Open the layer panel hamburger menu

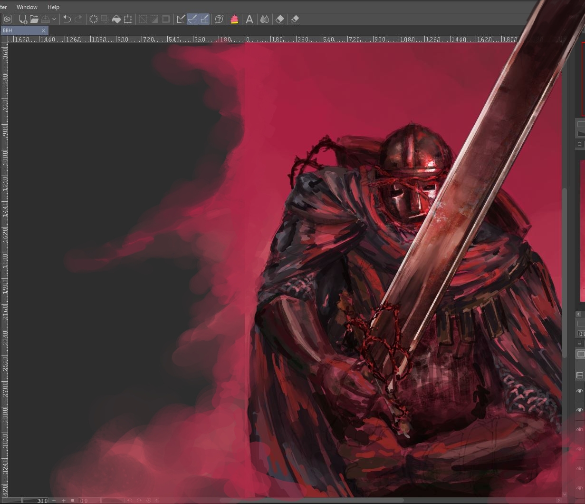point(579,343)
